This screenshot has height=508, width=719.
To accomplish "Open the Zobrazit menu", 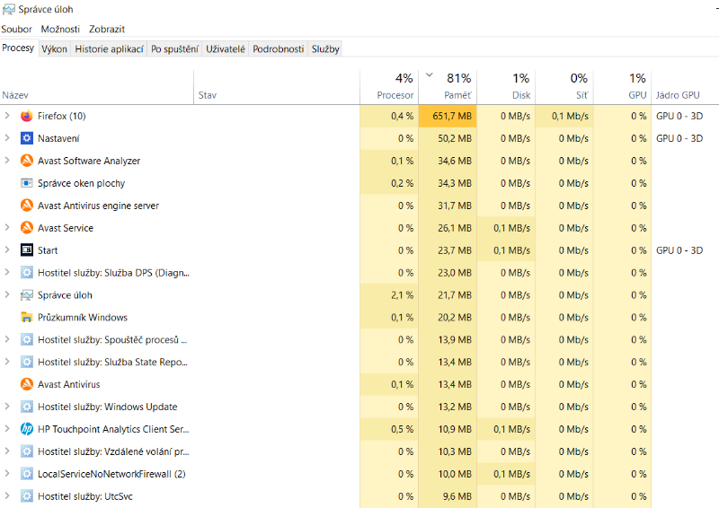I will click(107, 30).
